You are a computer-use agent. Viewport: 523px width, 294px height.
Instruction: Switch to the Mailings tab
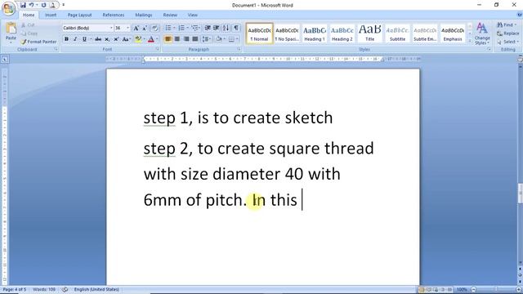pyautogui.click(x=144, y=15)
